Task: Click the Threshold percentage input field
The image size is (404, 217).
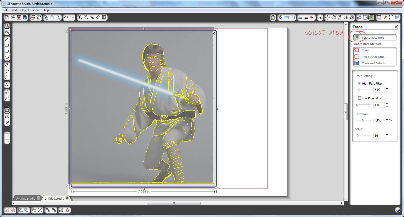Action: click(379, 121)
